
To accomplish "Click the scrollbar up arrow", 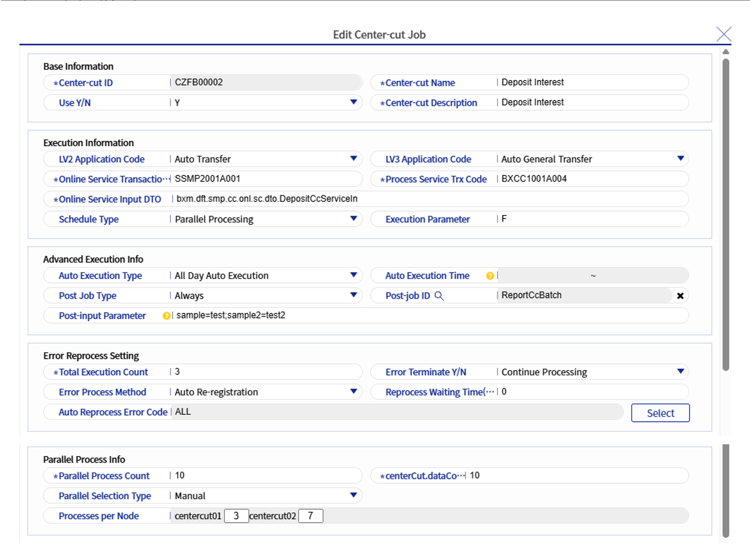I will tap(726, 52).
